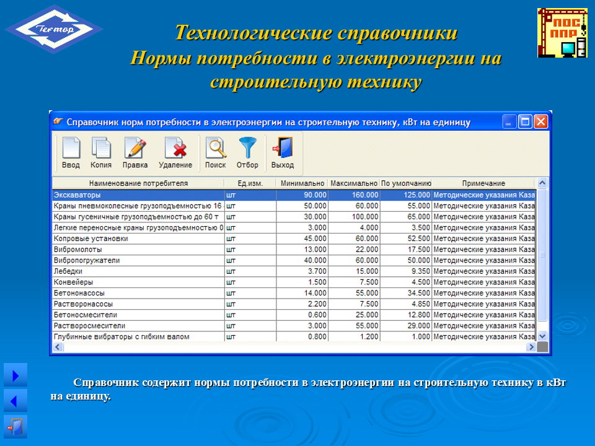595x446 pixels.
Task: Click the По умолчанию column header
Action: (405, 183)
